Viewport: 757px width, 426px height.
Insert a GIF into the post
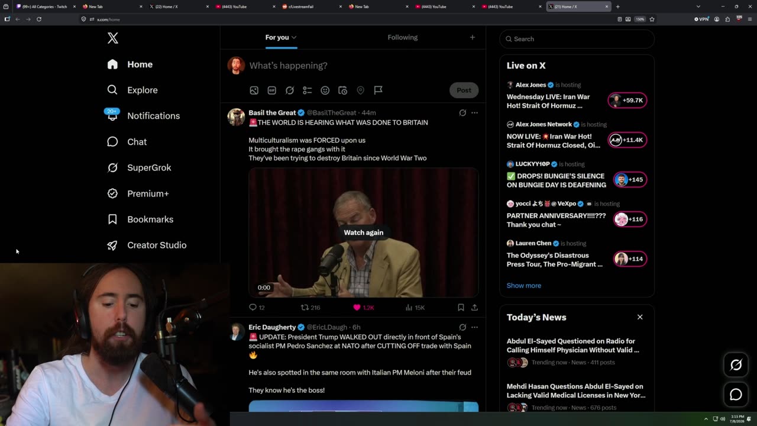pos(271,91)
